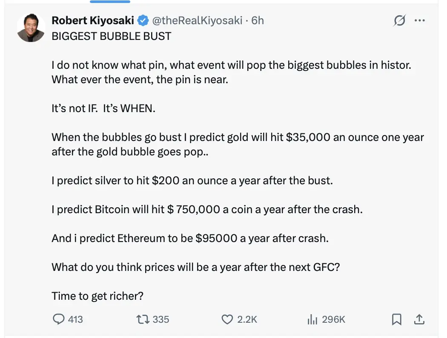Screen dimensions: 447x338
Task: Open the @theRealKiyosaki handle link
Action: pyautogui.click(x=197, y=20)
